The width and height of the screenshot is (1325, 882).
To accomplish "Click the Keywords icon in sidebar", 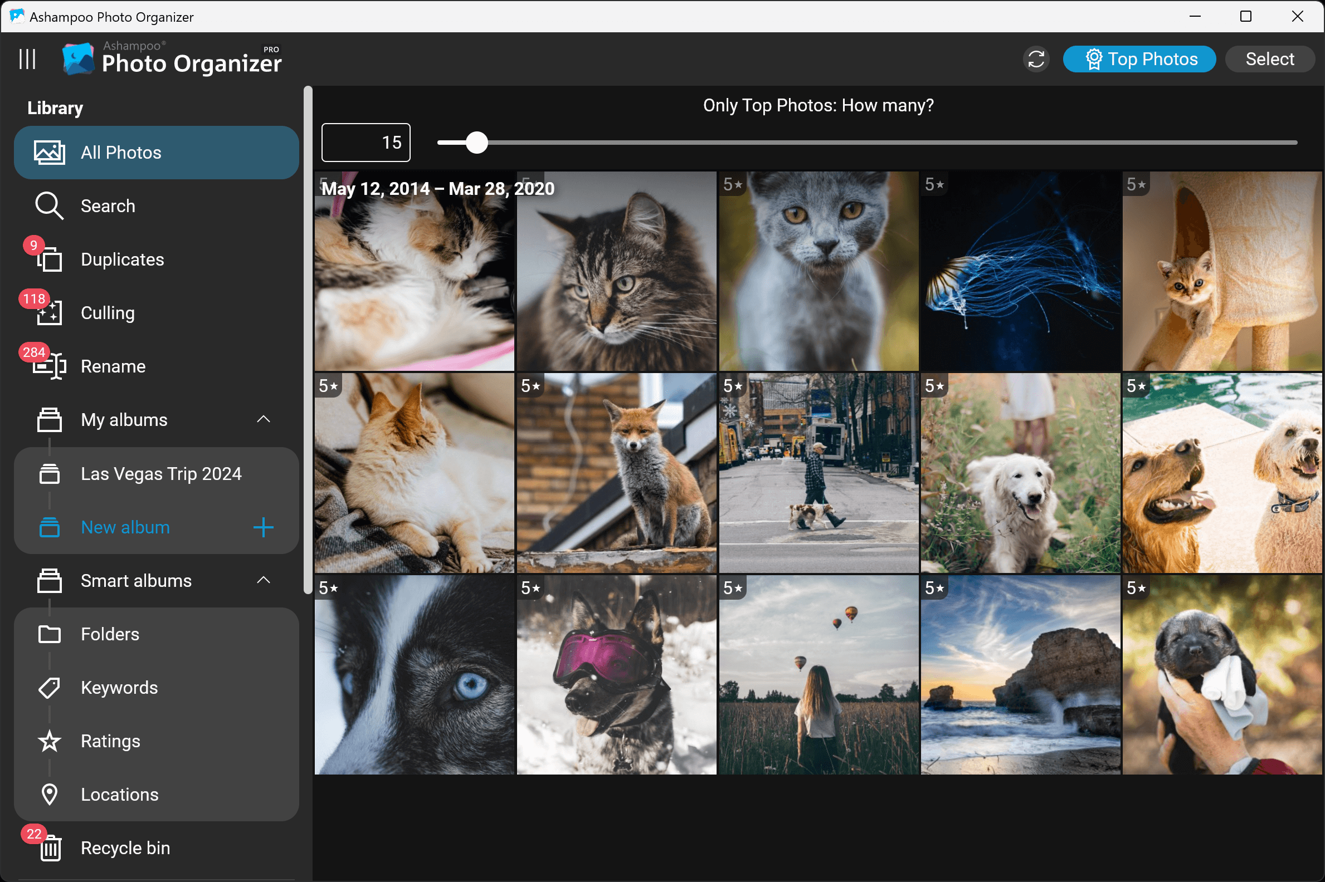I will (49, 687).
